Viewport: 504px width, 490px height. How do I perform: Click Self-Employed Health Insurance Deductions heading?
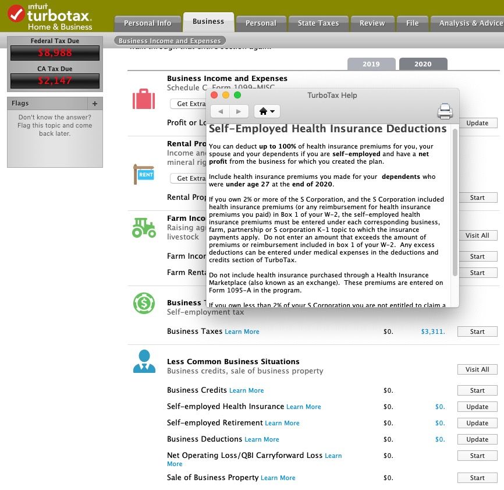(328, 129)
